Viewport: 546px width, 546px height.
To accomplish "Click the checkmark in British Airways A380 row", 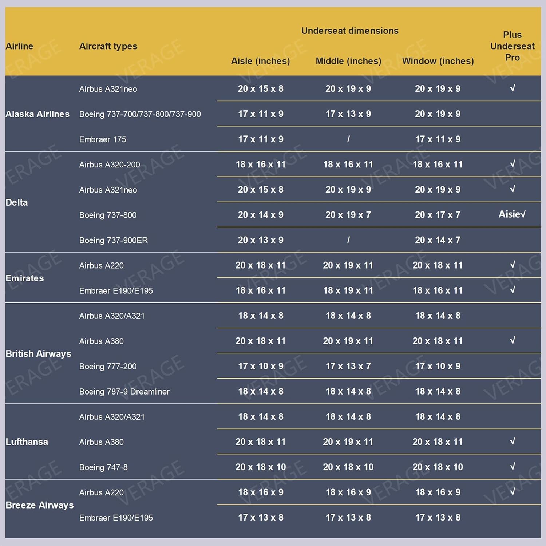I will pos(513,340).
